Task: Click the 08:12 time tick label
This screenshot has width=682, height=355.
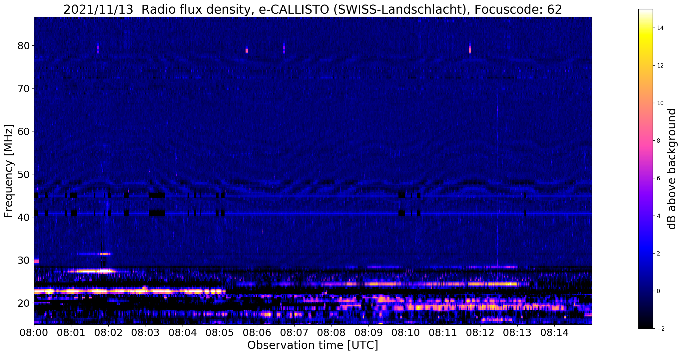Action: (480, 332)
